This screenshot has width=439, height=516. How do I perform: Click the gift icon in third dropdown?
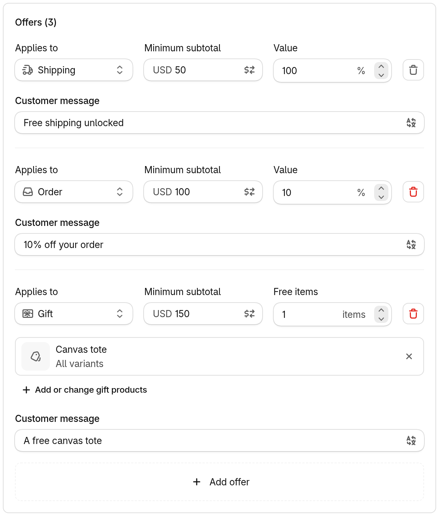pyautogui.click(x=28, y=314)
